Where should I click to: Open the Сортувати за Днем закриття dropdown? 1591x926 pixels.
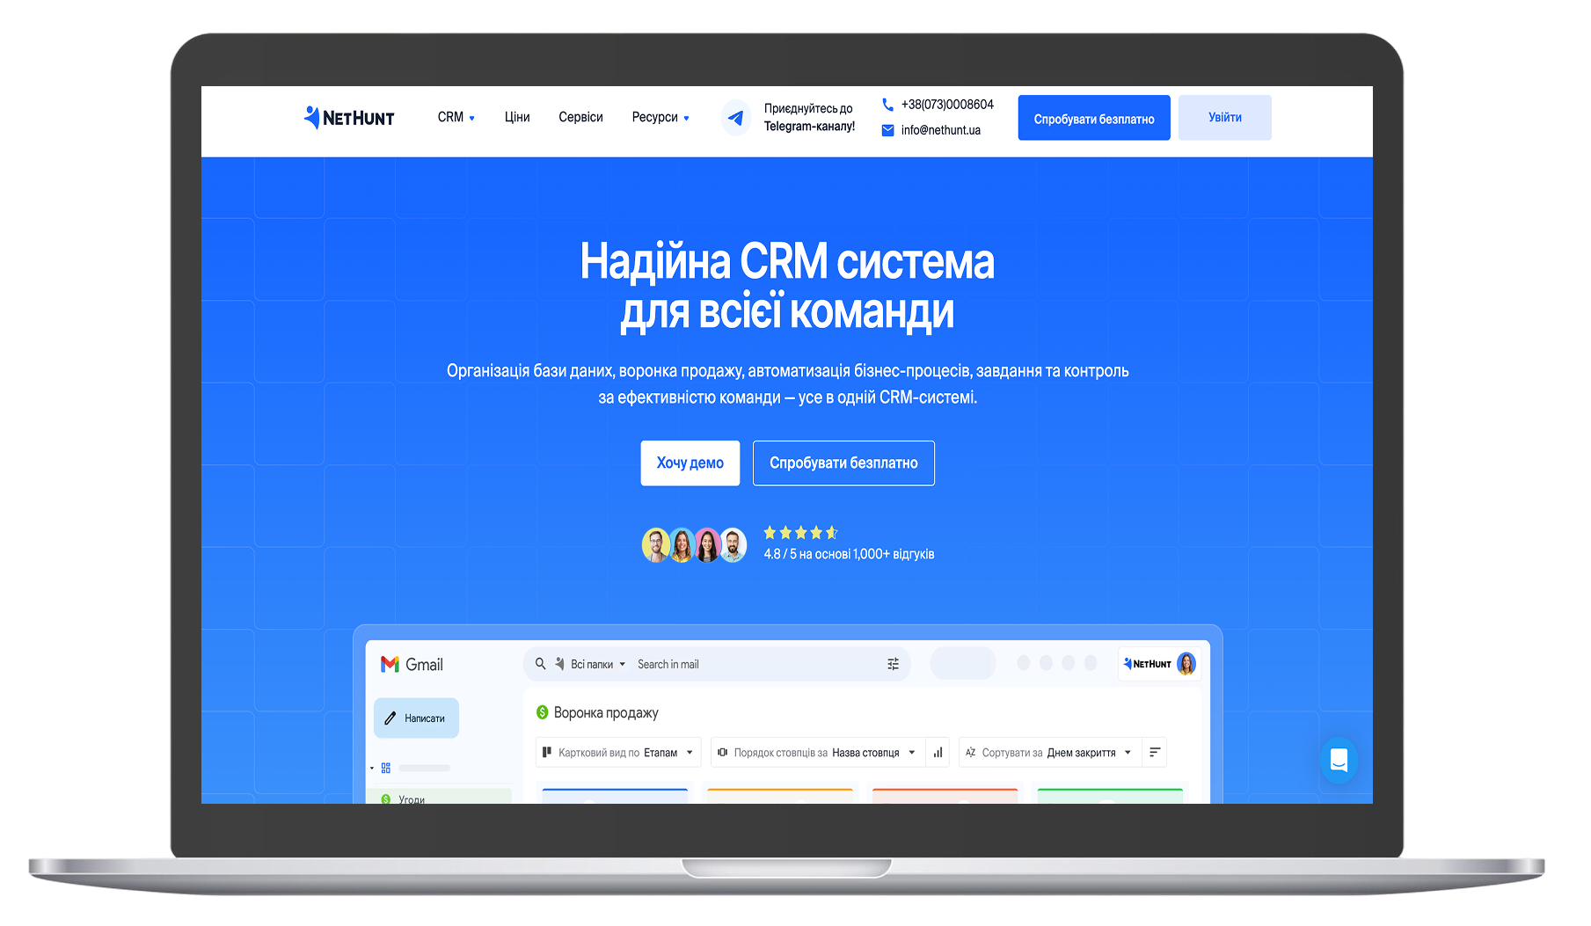[1048, 753]
